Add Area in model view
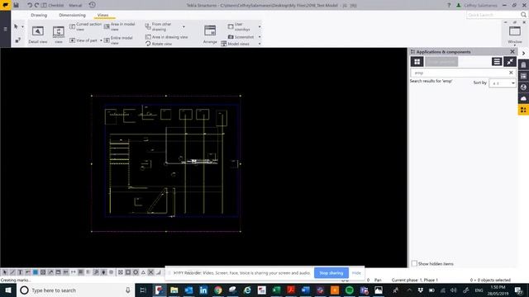This screenshot has height=297, width=529. coord(119,26)
